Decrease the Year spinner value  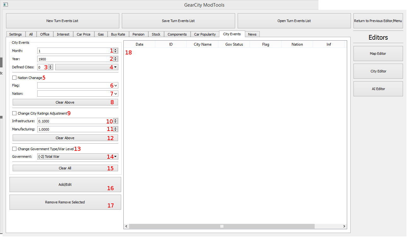click(116, 60)
